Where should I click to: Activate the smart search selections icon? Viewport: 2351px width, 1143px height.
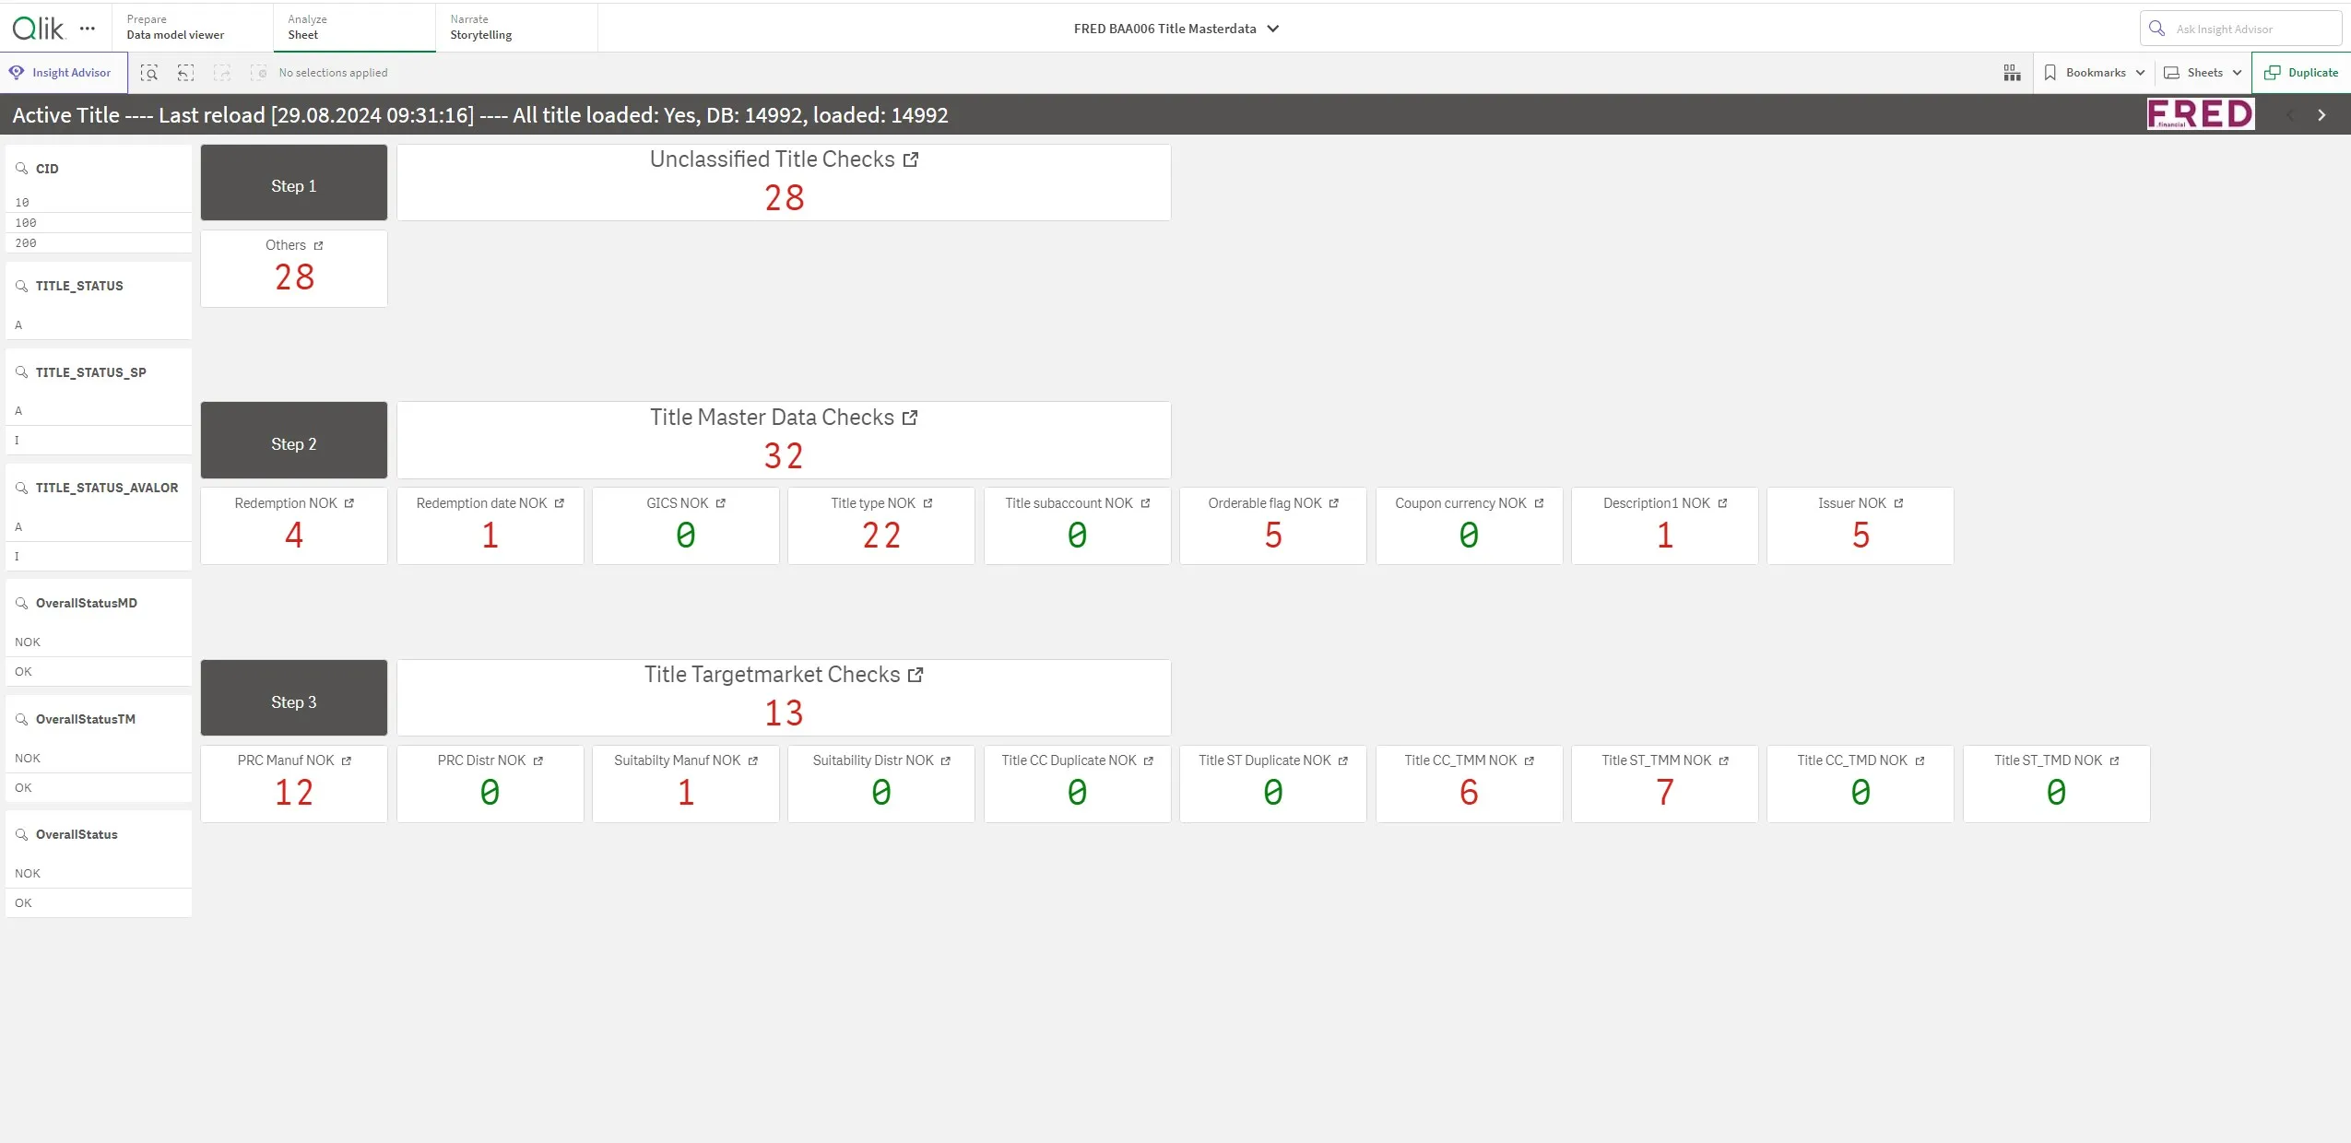(x=149, y=73)
